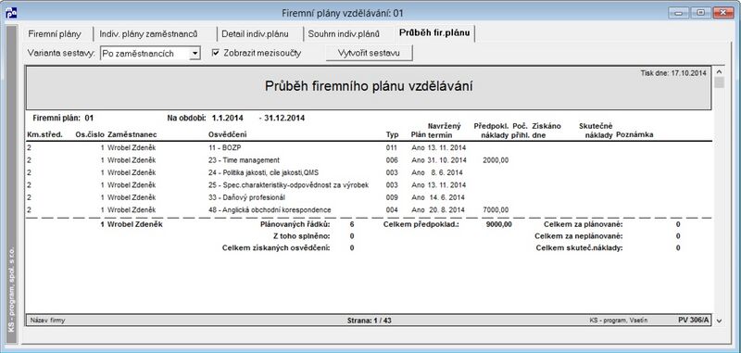This screenshot has width=741, height=353.
Task: Click the 7000,00 cost value
Action: click(x=496, y=209)
